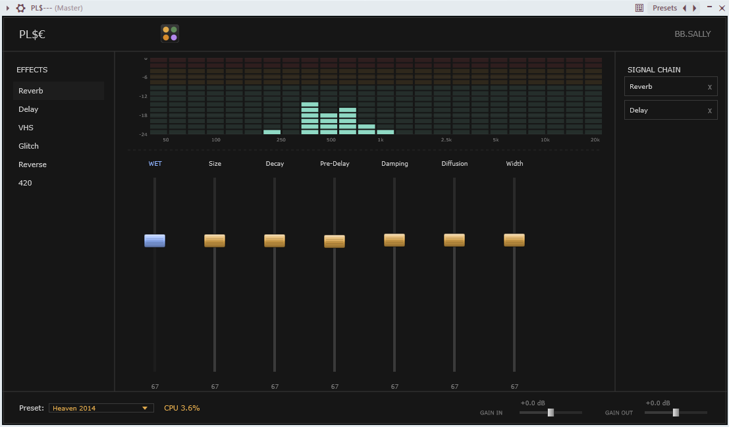Click the Width slider handle
Viewport: 729px width, 427px height.
pyautogui.click(x=514, y=239)
